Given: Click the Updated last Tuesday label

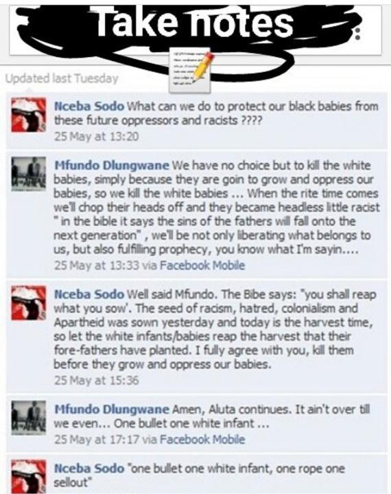Looking at the screenshot, I should click(62, 78).
